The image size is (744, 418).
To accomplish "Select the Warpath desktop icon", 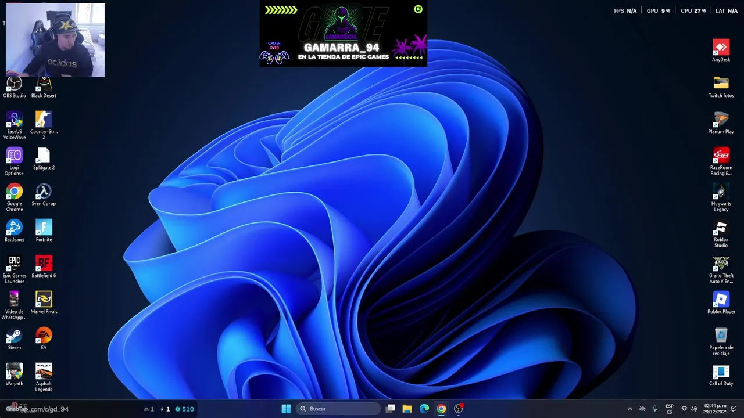I will click(15, 374).
